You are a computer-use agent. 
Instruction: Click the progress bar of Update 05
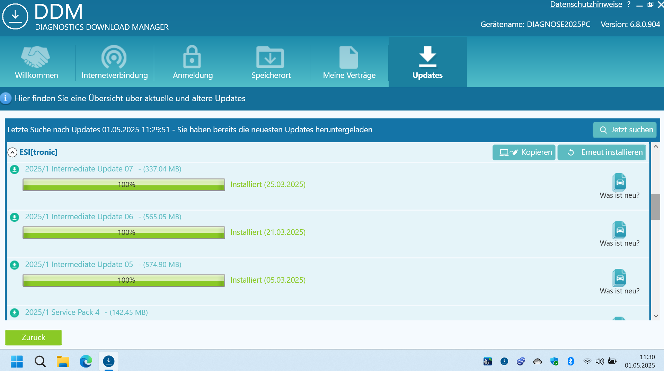pos(124,280)
